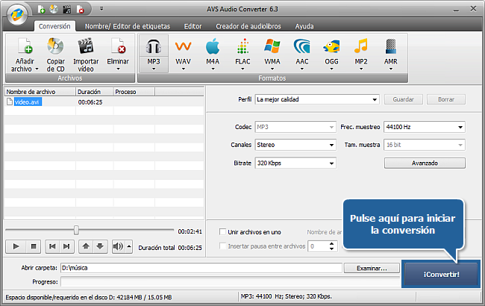This screenshot has width=485, height=306.
Task: Open the Canales Stereo dropdown
Action: pyautogui.click(x=295, y=145)
